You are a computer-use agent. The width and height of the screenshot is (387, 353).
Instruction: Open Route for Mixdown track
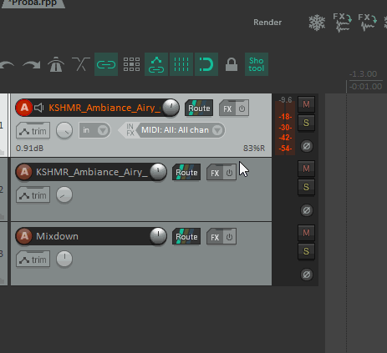186,236
